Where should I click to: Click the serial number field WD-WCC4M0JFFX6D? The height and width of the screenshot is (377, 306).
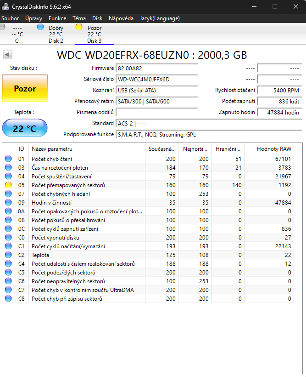pyautogui.click(x=157, y=80)
